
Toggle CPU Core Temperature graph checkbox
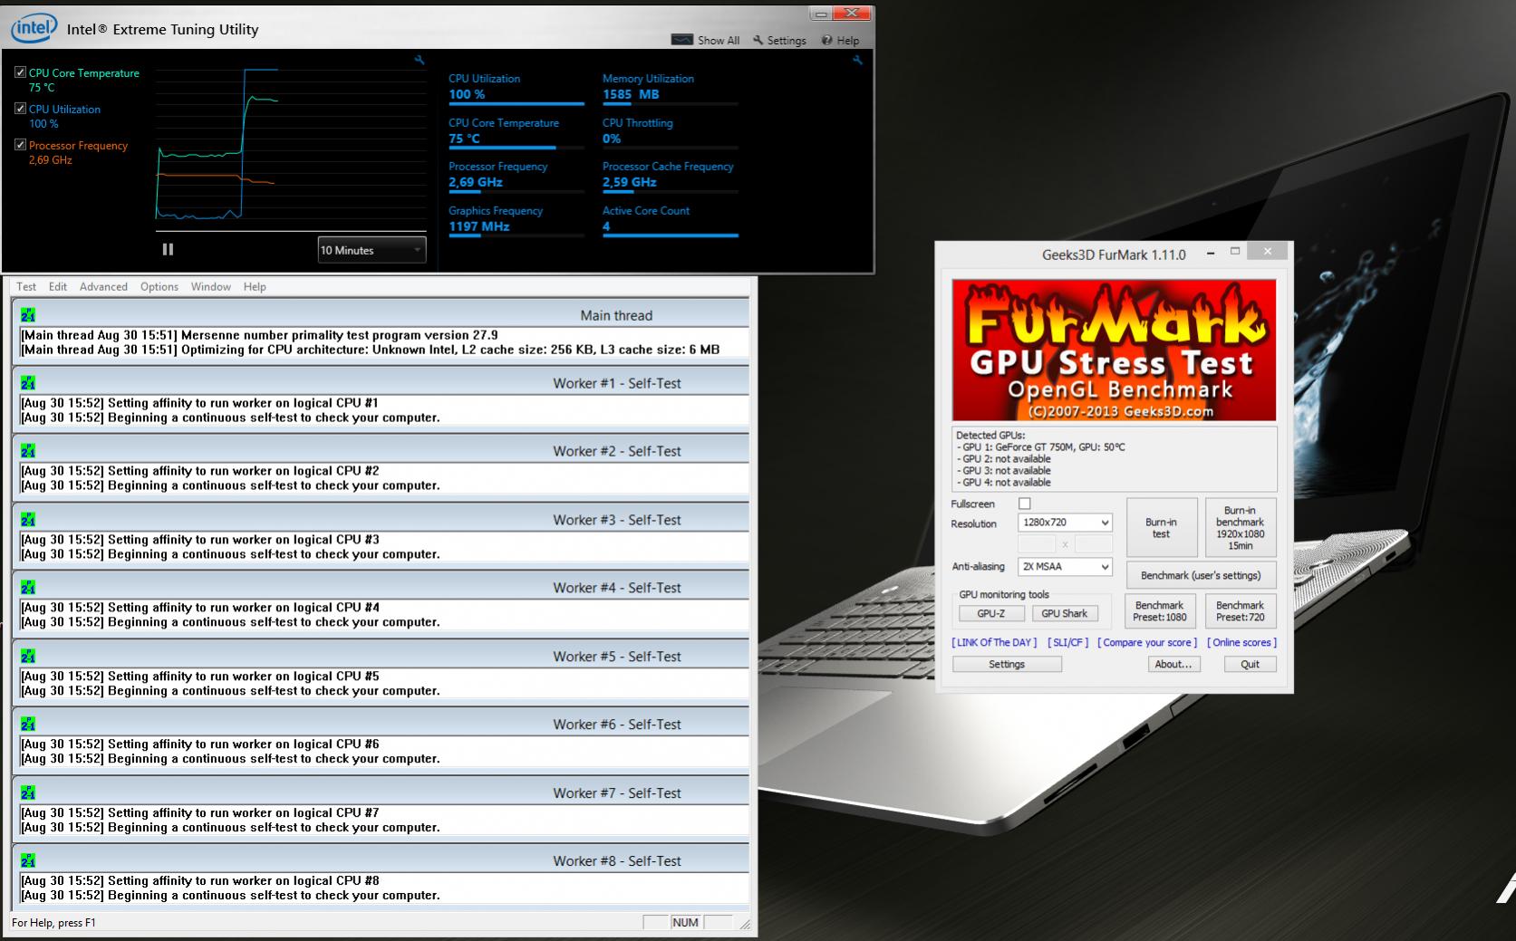click(20, 72)
